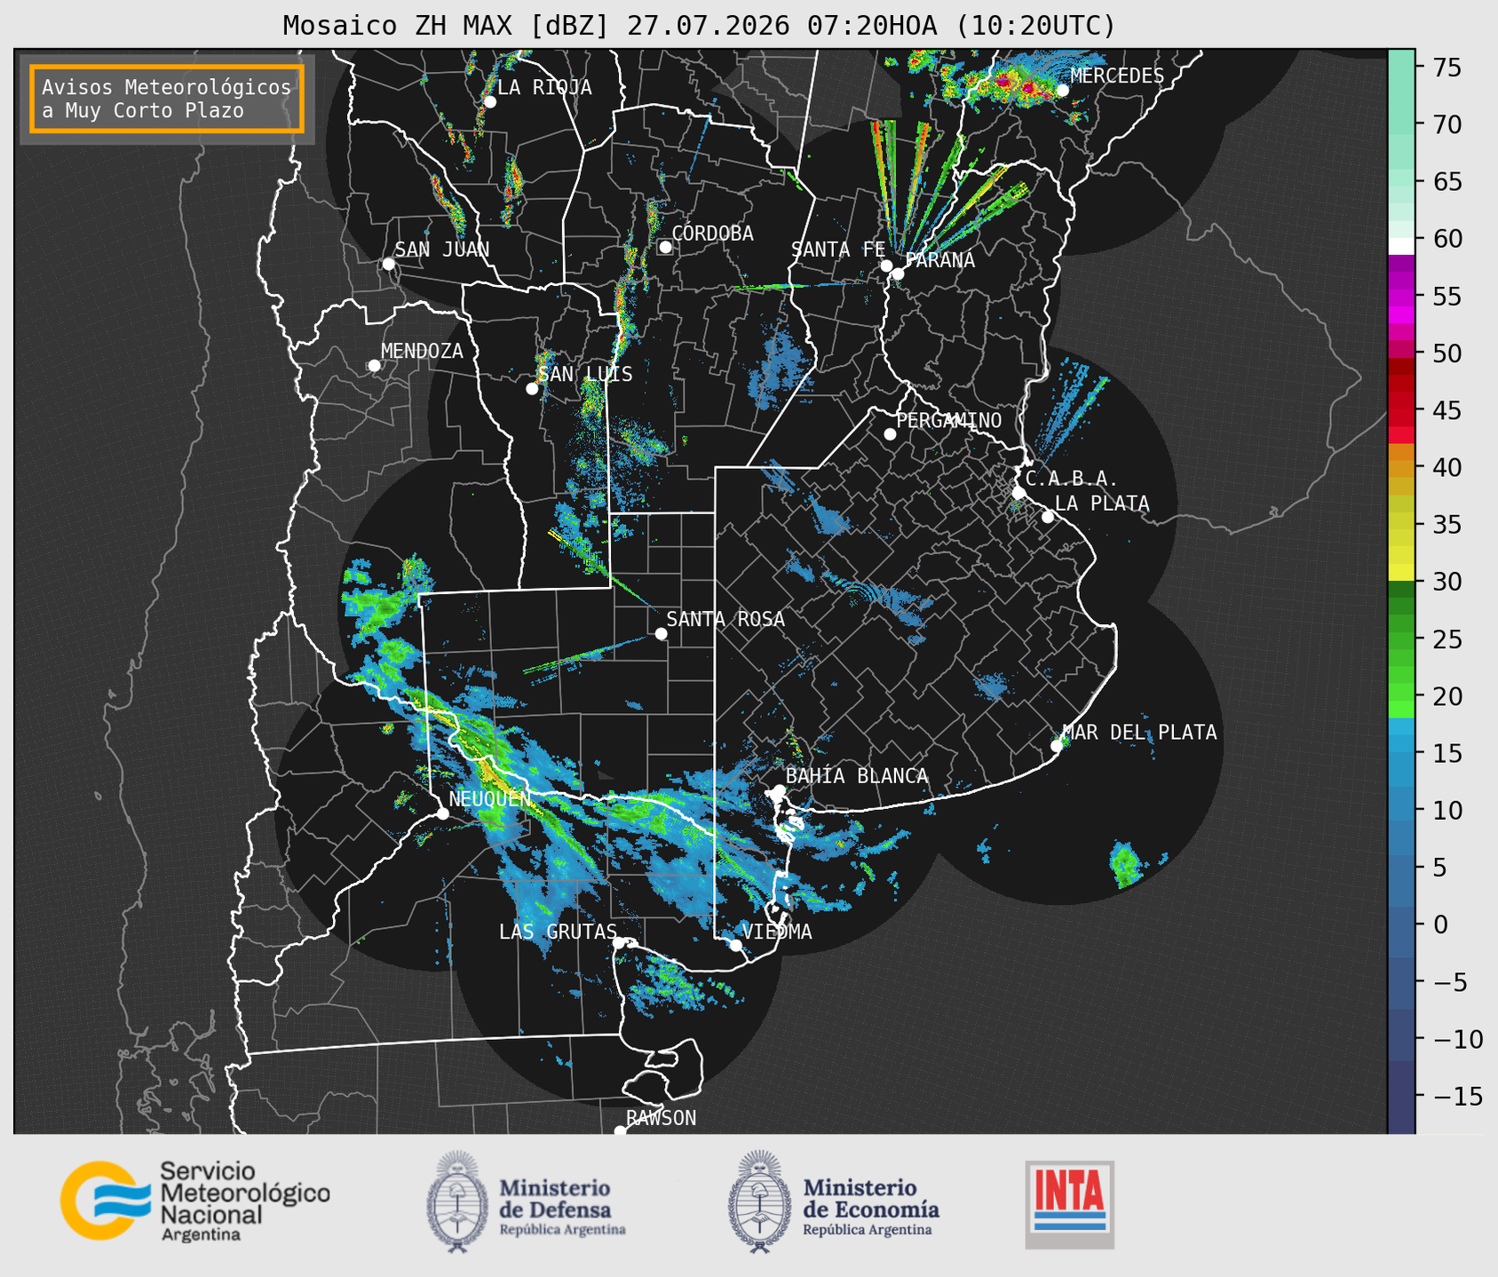Click the Avisos Meteorológicos a Muy Corto Plazo button
Viewport: 1498px width, 1277px height.
pos(167,99)
